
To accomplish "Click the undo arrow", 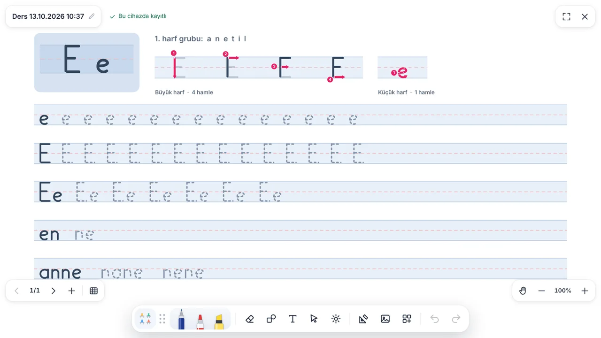I will click(435, 319).
